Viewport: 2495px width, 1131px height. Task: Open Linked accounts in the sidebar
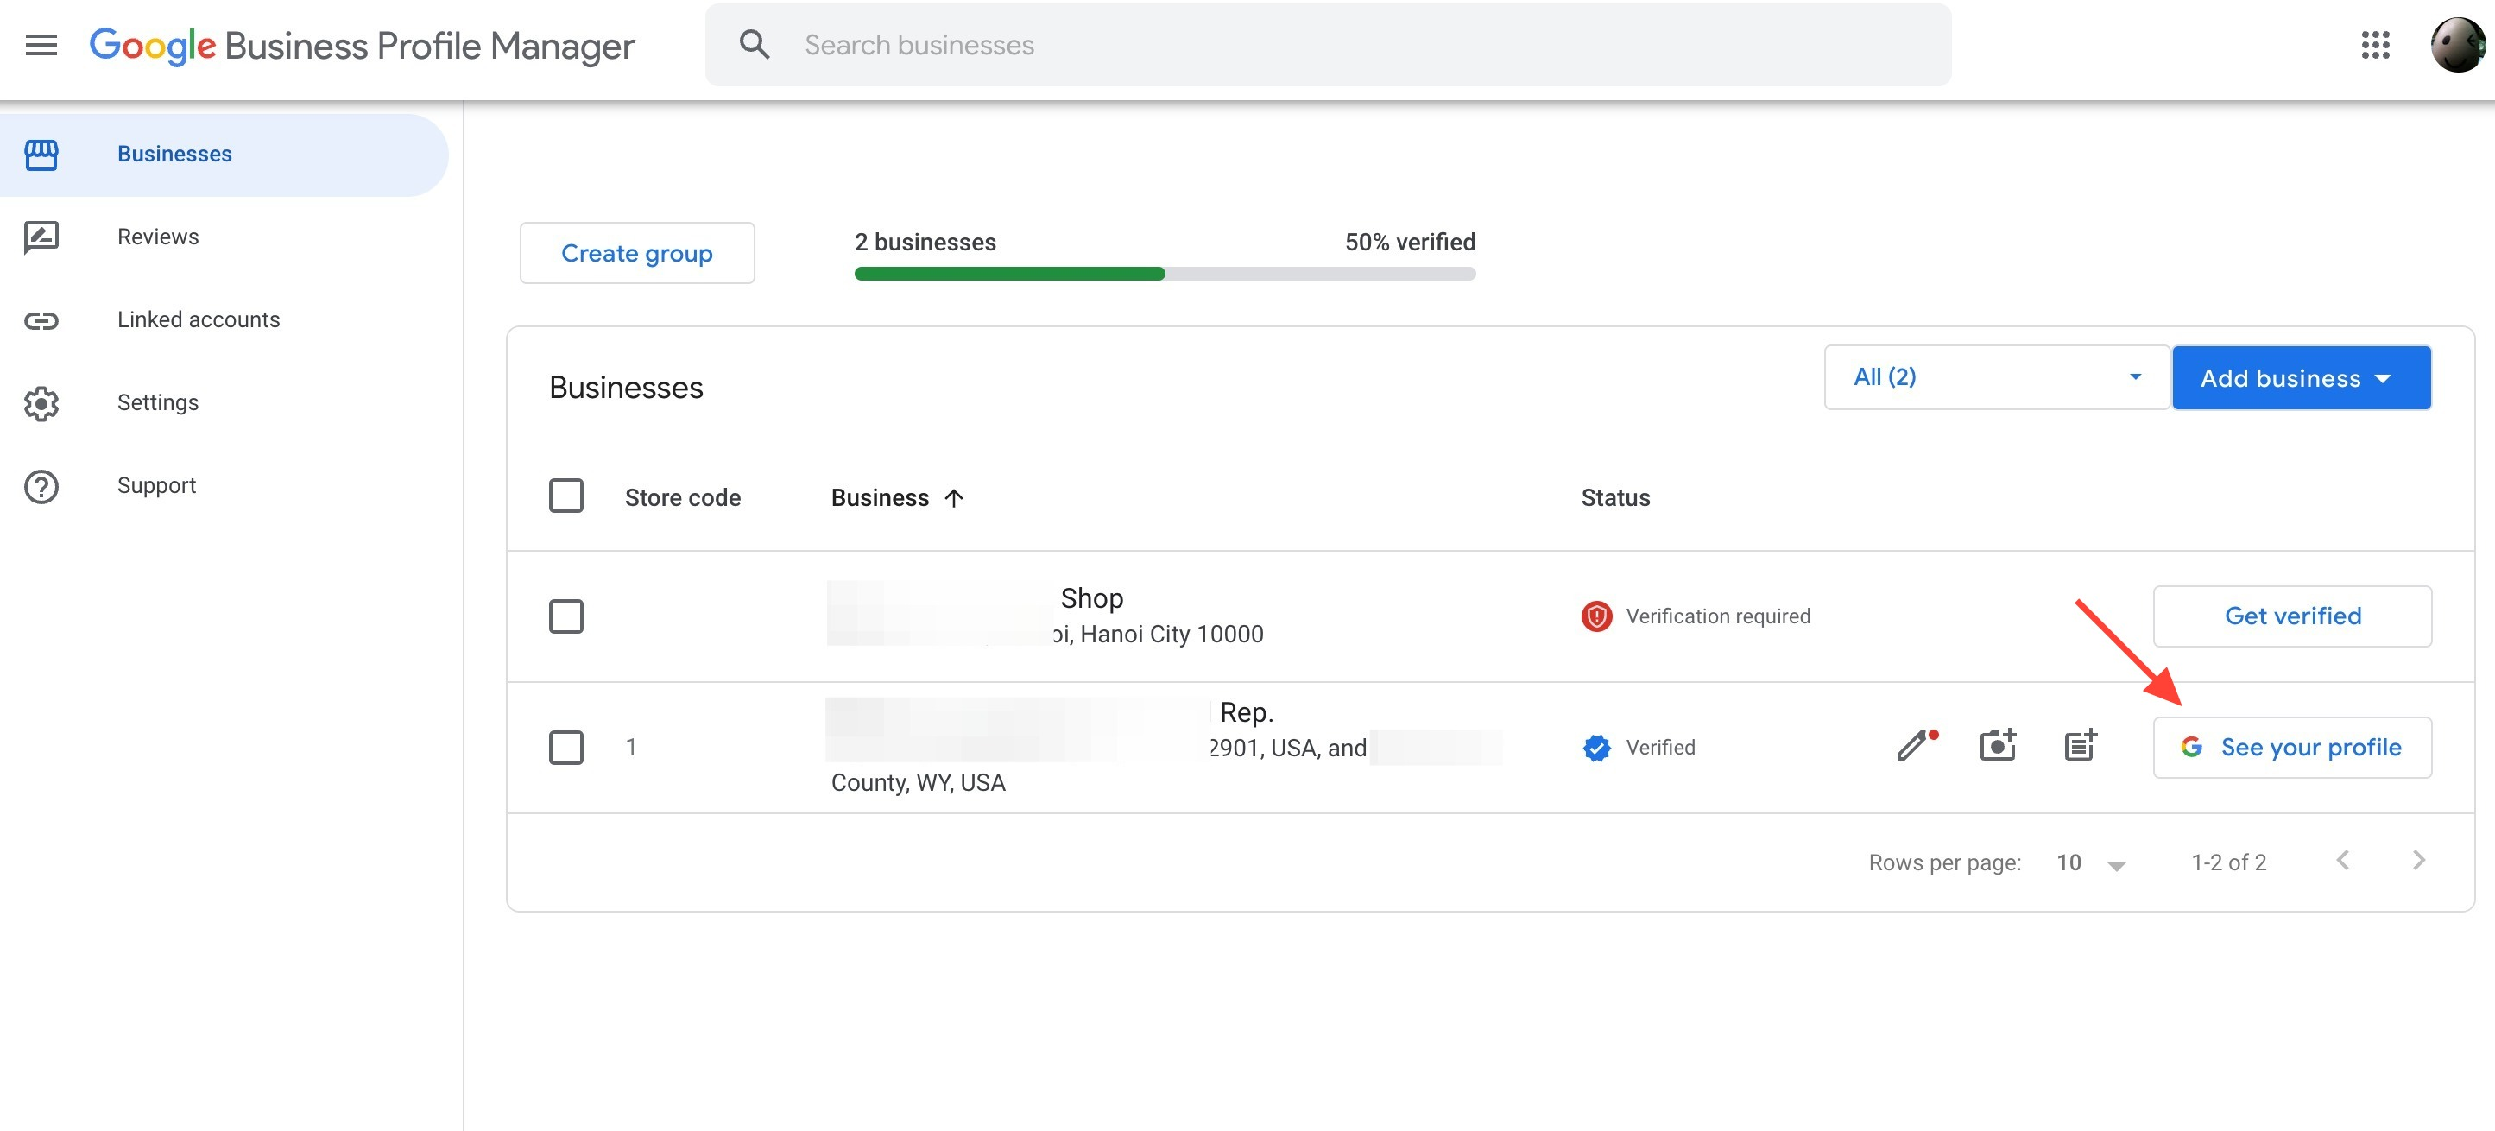click(x=224, y=320)
